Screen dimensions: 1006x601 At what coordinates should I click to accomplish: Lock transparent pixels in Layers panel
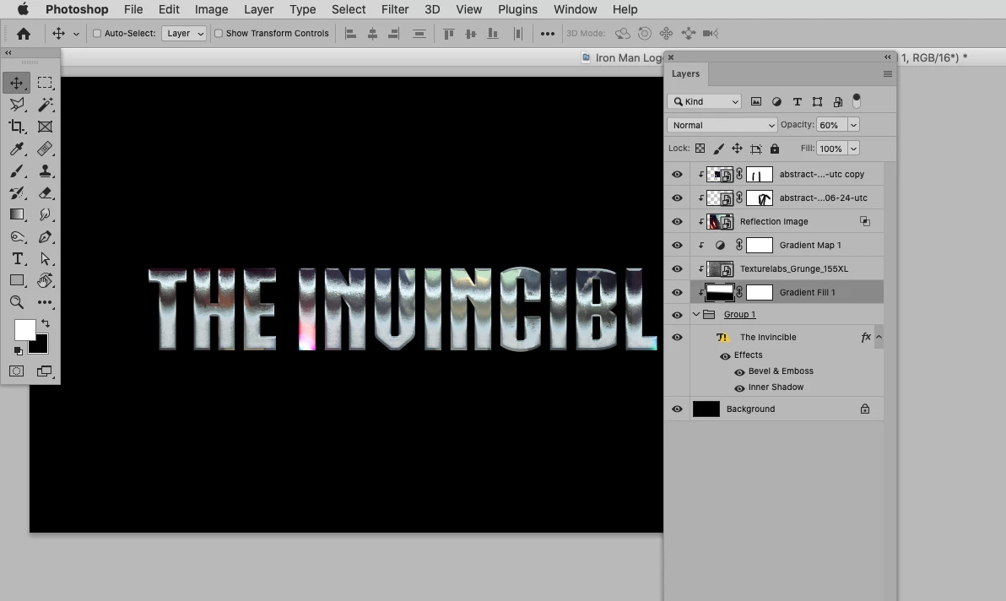click(700, 149)
